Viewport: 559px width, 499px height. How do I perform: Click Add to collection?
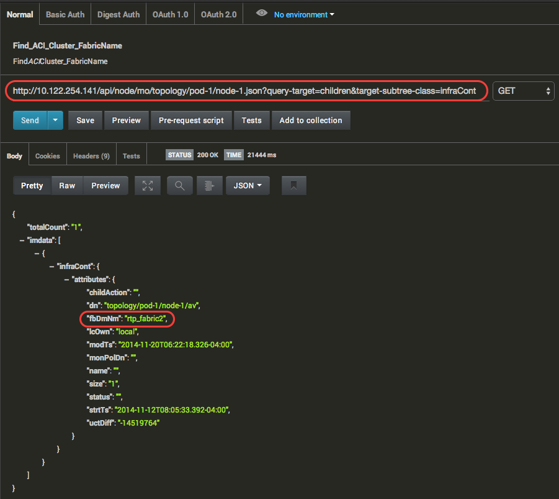[x=311, y=121]
